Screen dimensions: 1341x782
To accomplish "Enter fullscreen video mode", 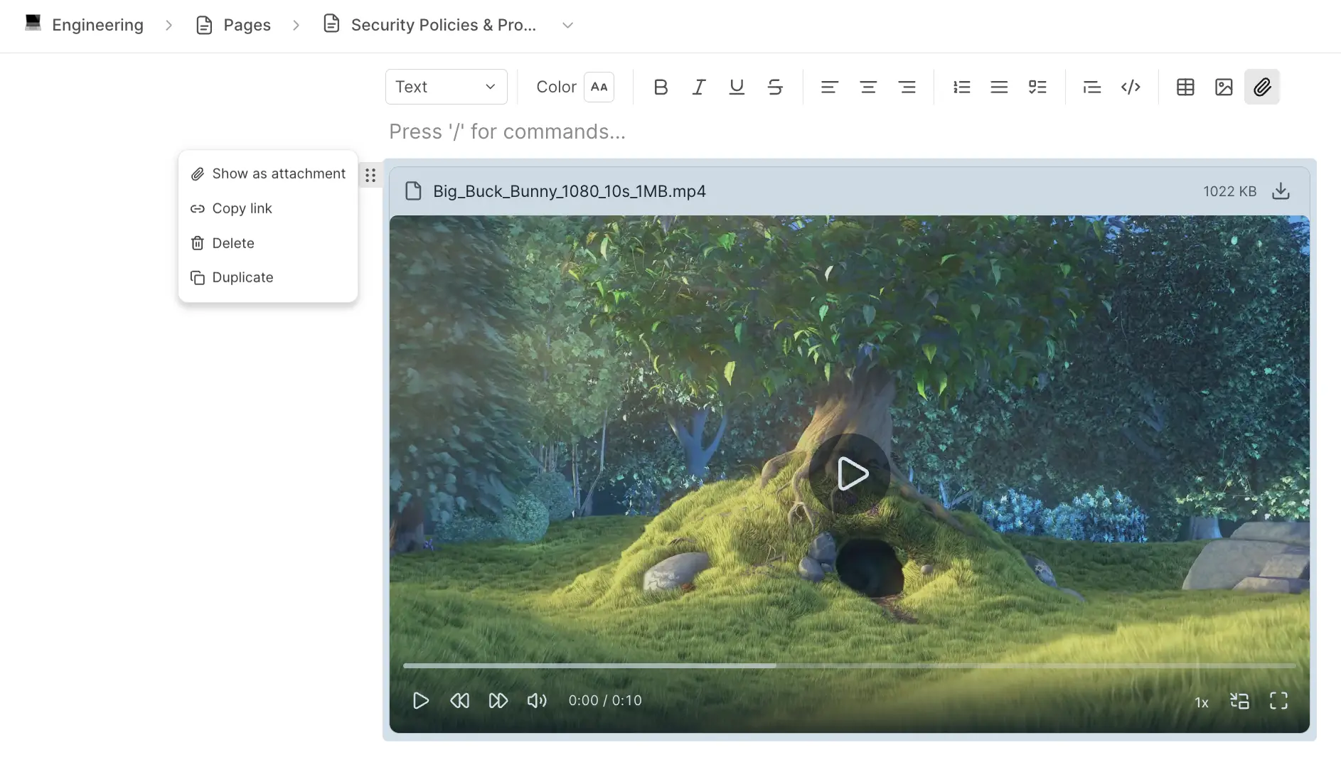I will pos(1278,701).
